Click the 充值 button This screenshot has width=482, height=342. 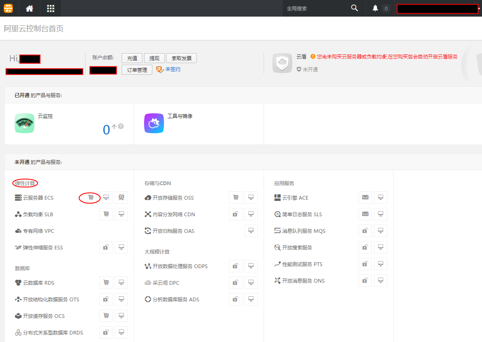[x=132, y=58]
